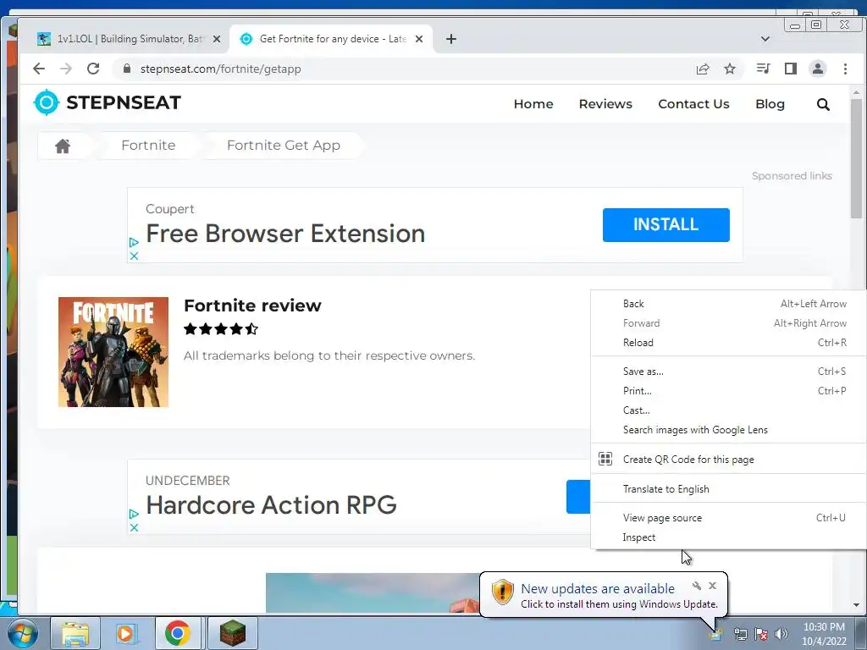Viewport: 867px width, 650px height.
Task: Click the page scrollbar down arrow
Action: [x=856, y=605]
